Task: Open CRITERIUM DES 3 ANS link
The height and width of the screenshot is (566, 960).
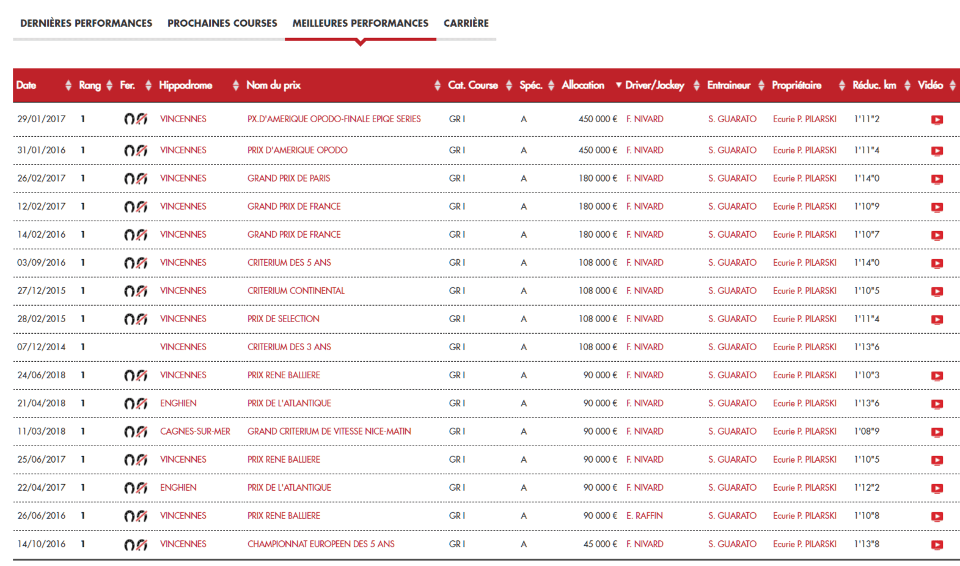Action: coord(289,347)
